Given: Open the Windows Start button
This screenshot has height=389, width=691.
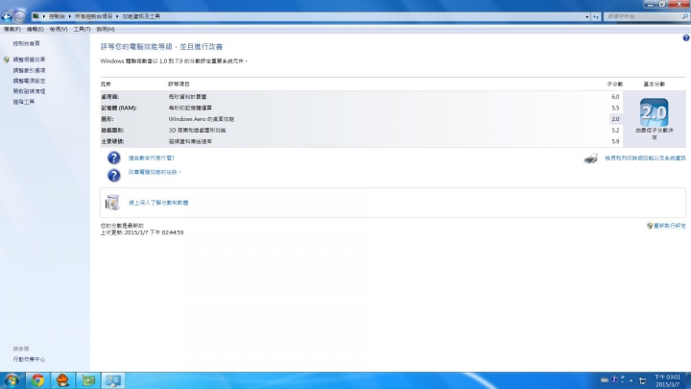Looking at the screenshot, I should pyautogui.click(x=12, y=380).
